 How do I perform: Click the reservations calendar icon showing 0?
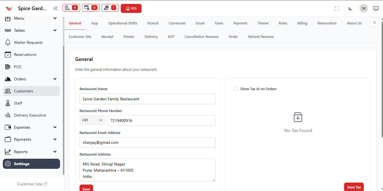click(x=91, y=8)
